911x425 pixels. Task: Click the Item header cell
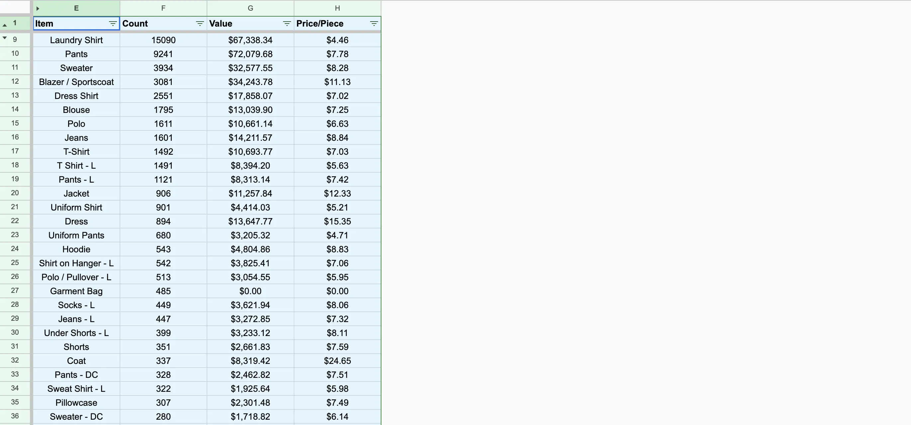coord(71,24)
